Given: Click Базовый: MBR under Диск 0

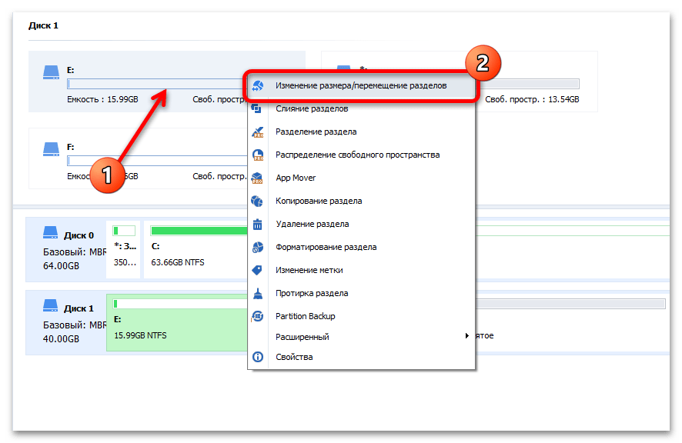Looking at the screenshot, I should (75, 252).
